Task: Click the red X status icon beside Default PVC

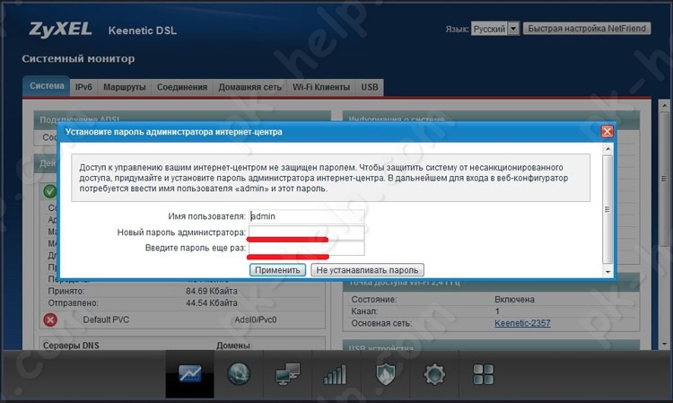Action: (x=50, y=320)
